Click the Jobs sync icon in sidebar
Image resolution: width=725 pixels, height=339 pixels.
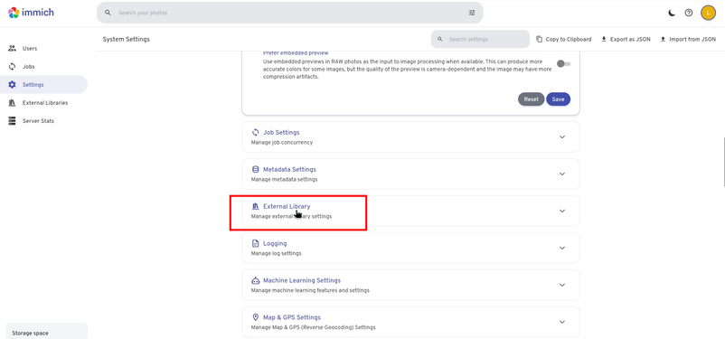[x=13, y=67]
